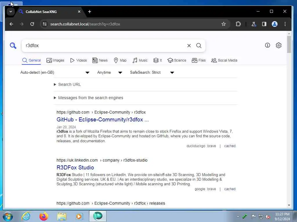Launch Internet Explorer from the taskbar
Viewport: 297px width, 222px height.
click(x=26, y=216)
